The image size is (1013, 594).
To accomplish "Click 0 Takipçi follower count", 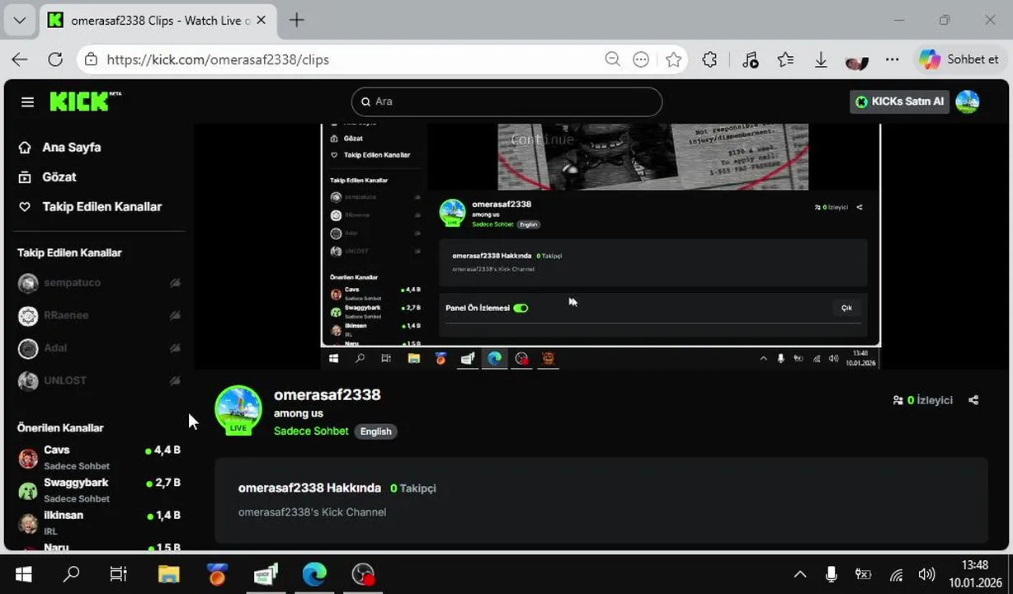I will pos(413,488).
